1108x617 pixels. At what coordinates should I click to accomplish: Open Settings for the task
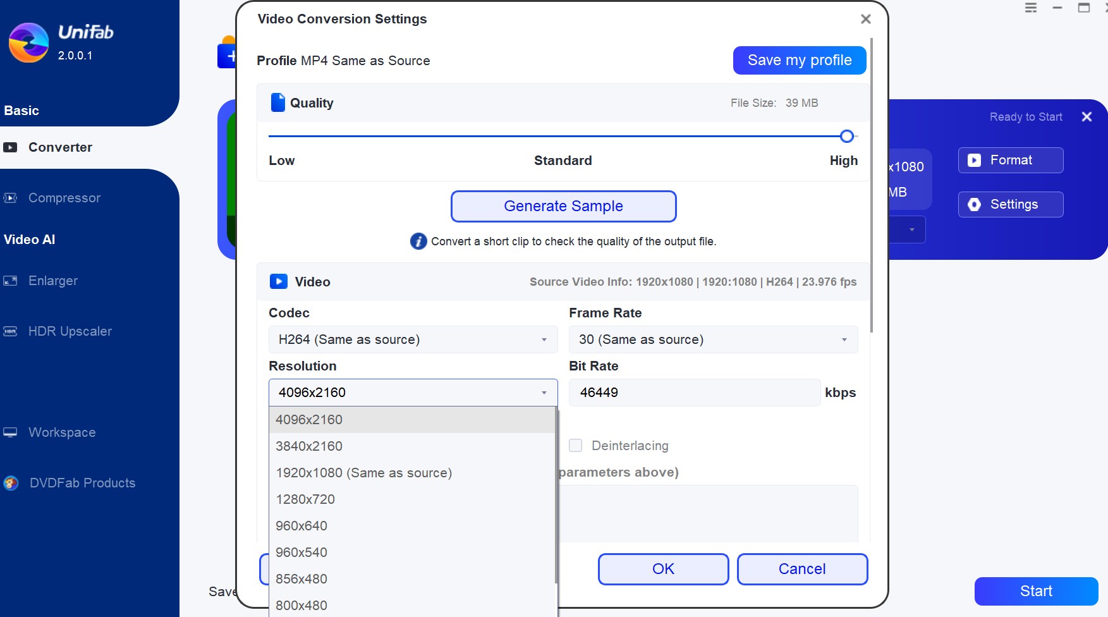1011,204
